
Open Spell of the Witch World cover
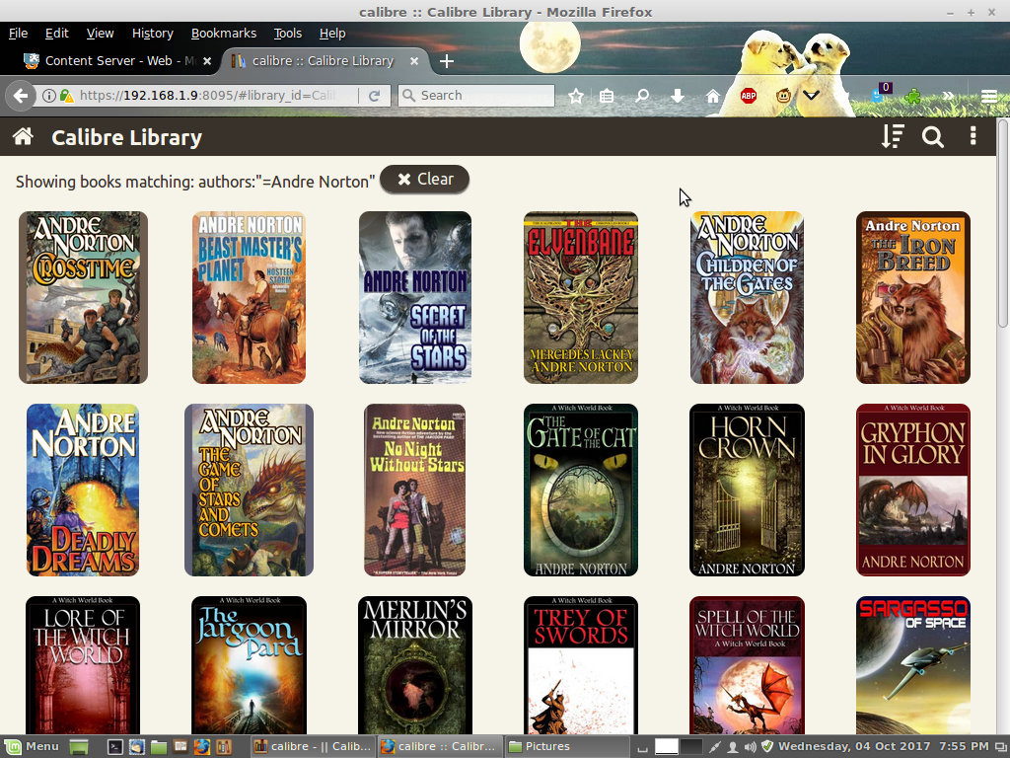click(747, 665)
